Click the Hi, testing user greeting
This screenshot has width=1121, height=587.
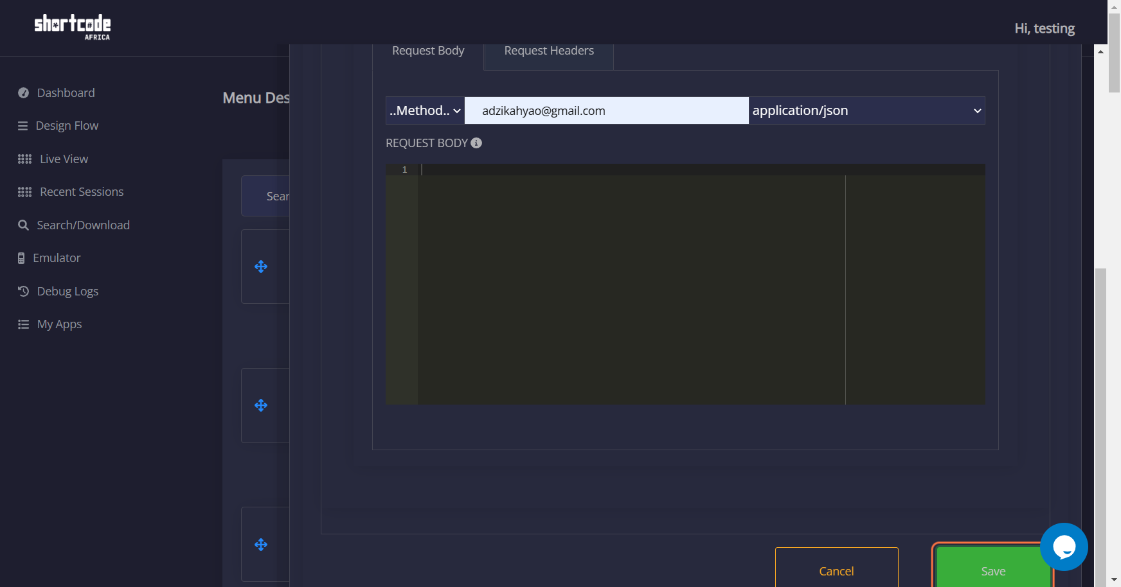click(x=1045, y=28)
